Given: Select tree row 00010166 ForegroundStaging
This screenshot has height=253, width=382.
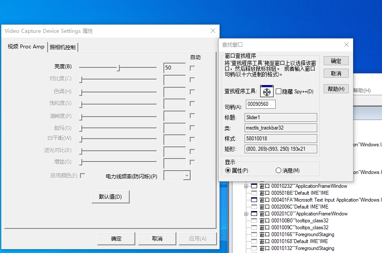Looking at the screenshot, I should click(x=297, y=234).
